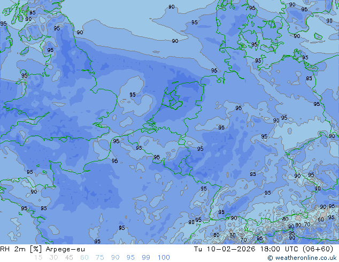Click the weatheronline.co.uk copyright text
The image size is (339, 262).
pos(302,258)
